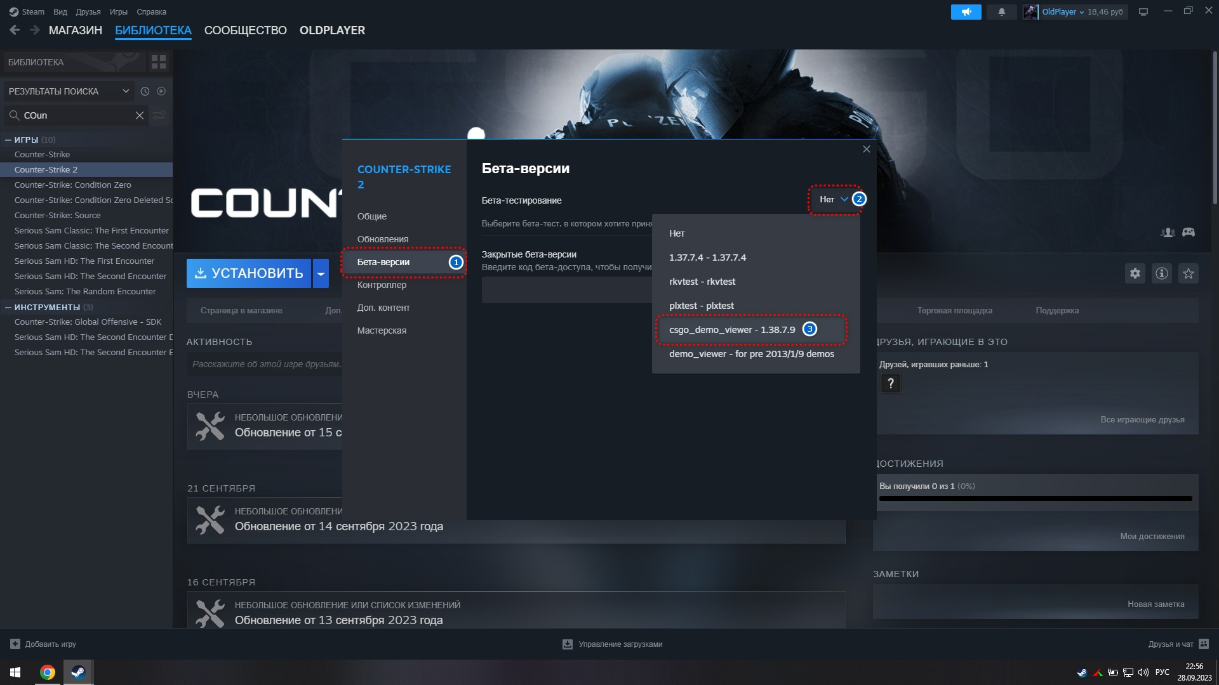Open the Контроллер properties tab
This screenshot has height=685, width=1219.
(404, 285)
